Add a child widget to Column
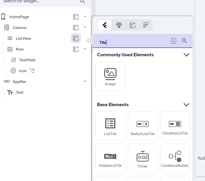The image size is (205, 181). (76, 27)
